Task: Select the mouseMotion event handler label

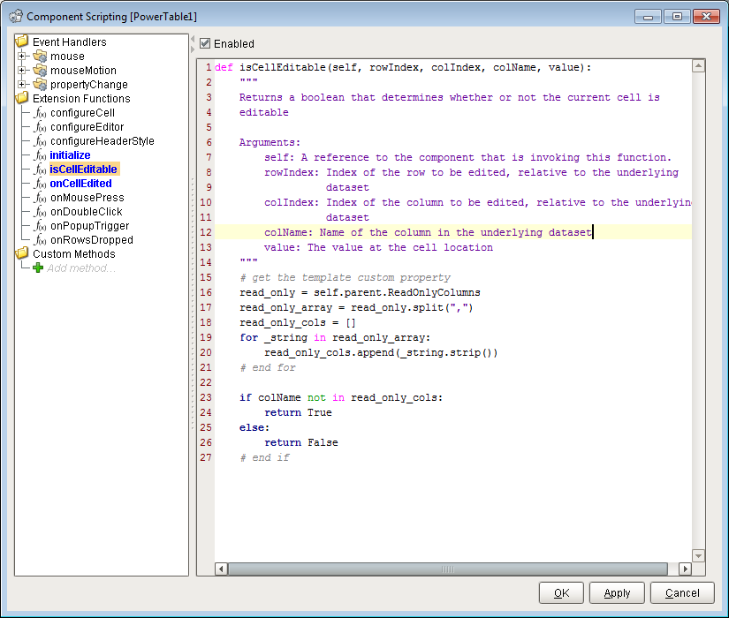Action: point(83,70)
